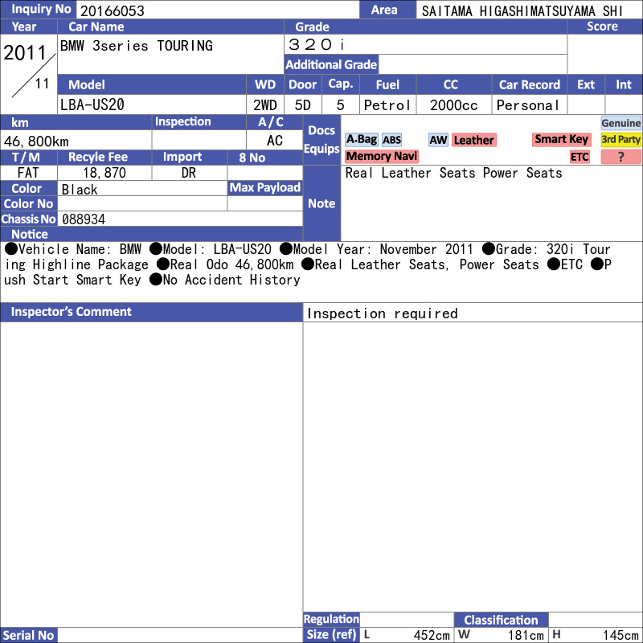The height and width of the screenshot is (643, 643).
Task: Click the Genuine legend badge
Action: coord(620,123)
